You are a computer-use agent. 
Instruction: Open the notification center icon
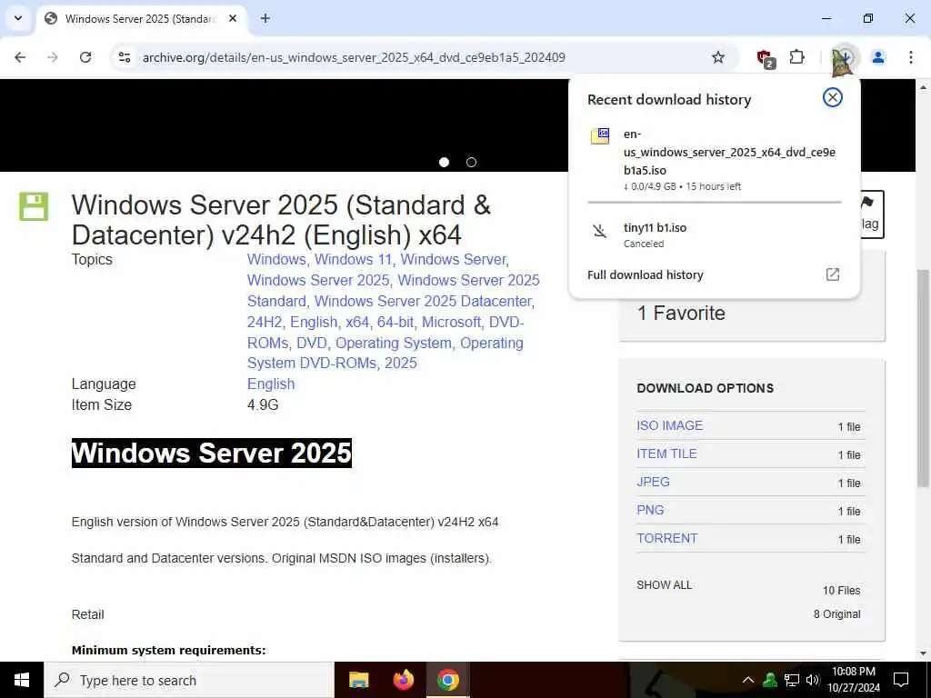coord(901,680)
